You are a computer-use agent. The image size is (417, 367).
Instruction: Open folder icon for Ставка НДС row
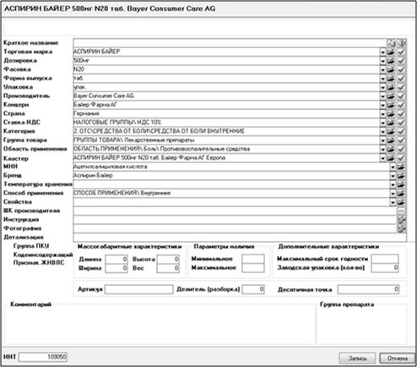pos(391,123)
